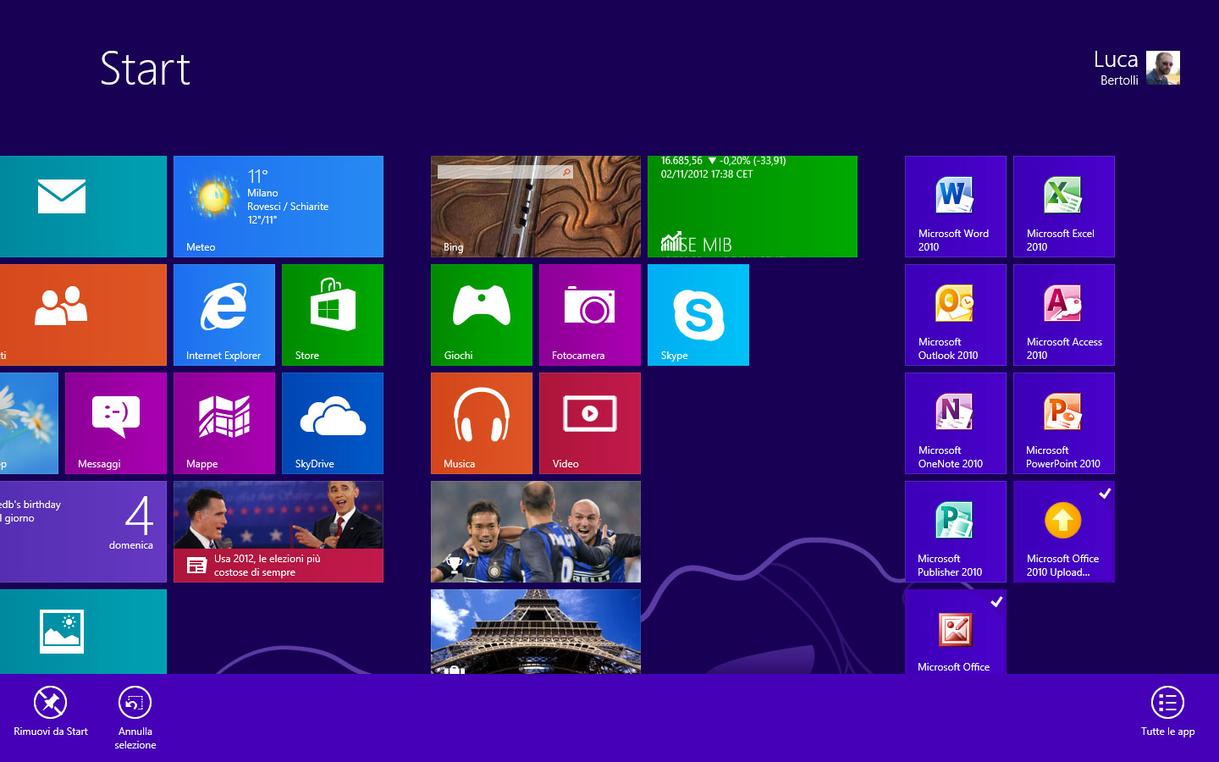The width and height of the screenshot is (1219, 762).
Task: Open the FTSE MIB finance tile
Action: pos(753,207)
